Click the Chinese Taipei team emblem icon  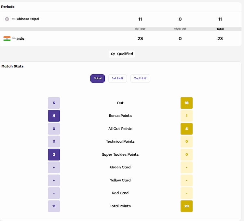click(x=7, y=19)
